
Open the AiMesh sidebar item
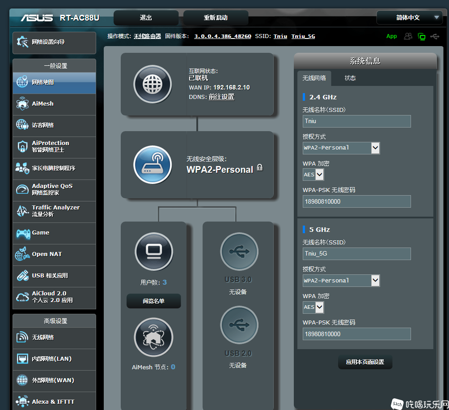point(54,104)
